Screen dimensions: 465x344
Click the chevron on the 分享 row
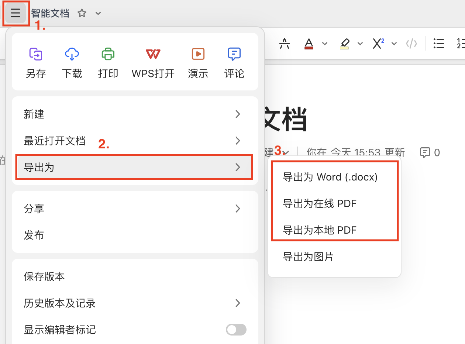point(238,209)
